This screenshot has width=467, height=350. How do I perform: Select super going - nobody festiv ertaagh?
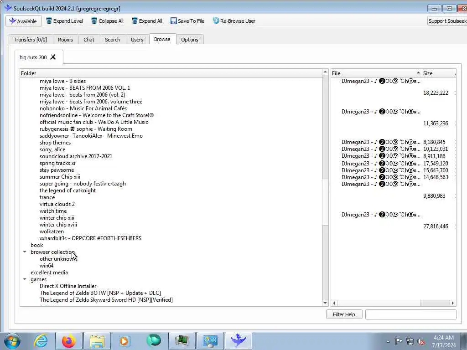tap(83, 184)
